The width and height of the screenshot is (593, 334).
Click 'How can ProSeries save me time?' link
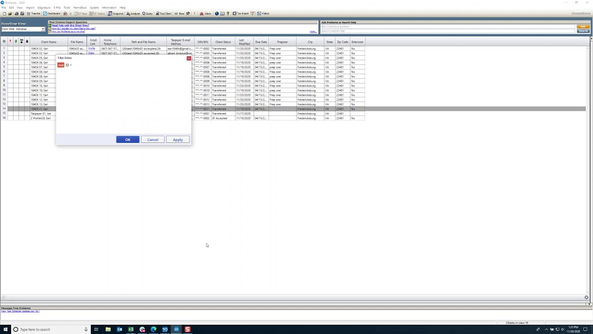69,32
